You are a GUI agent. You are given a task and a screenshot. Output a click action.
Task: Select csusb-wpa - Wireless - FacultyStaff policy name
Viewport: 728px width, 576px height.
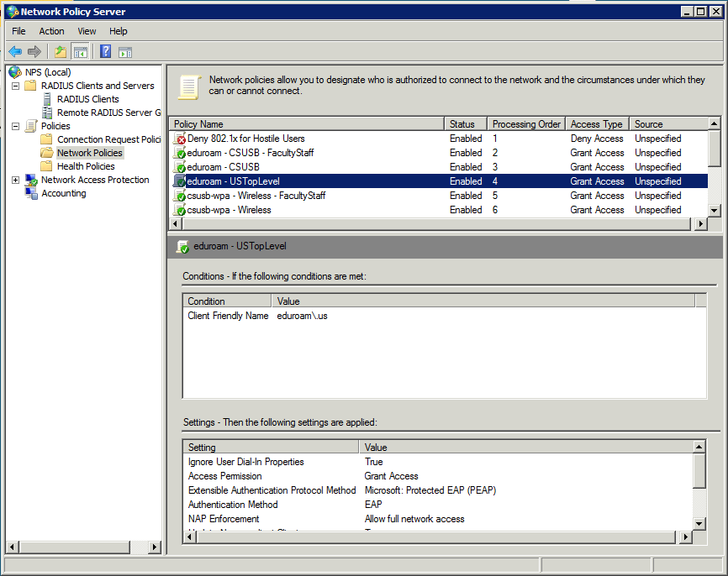pos(256,196)
